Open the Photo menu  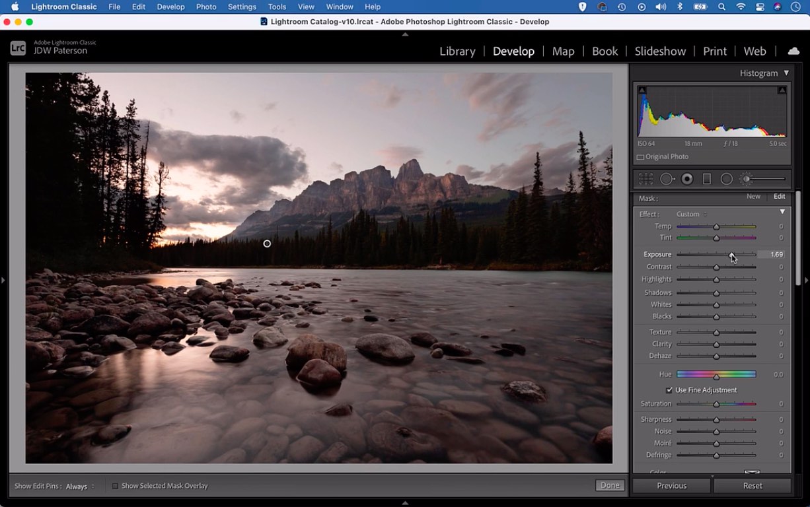[x=206, y=7]
